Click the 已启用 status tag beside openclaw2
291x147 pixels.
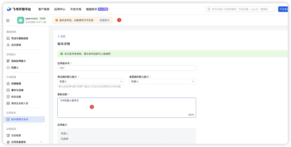[43, 19]
